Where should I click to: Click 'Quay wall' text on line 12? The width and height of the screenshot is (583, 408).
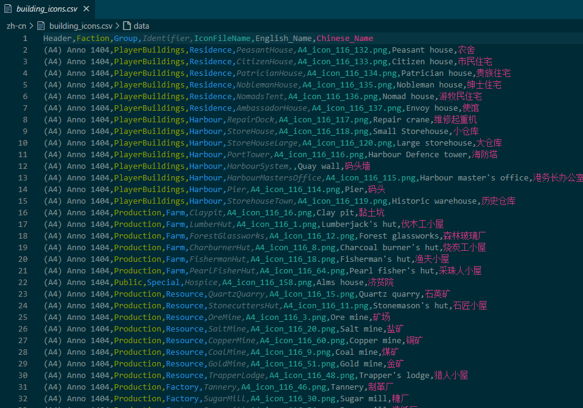tap(319, 166)
